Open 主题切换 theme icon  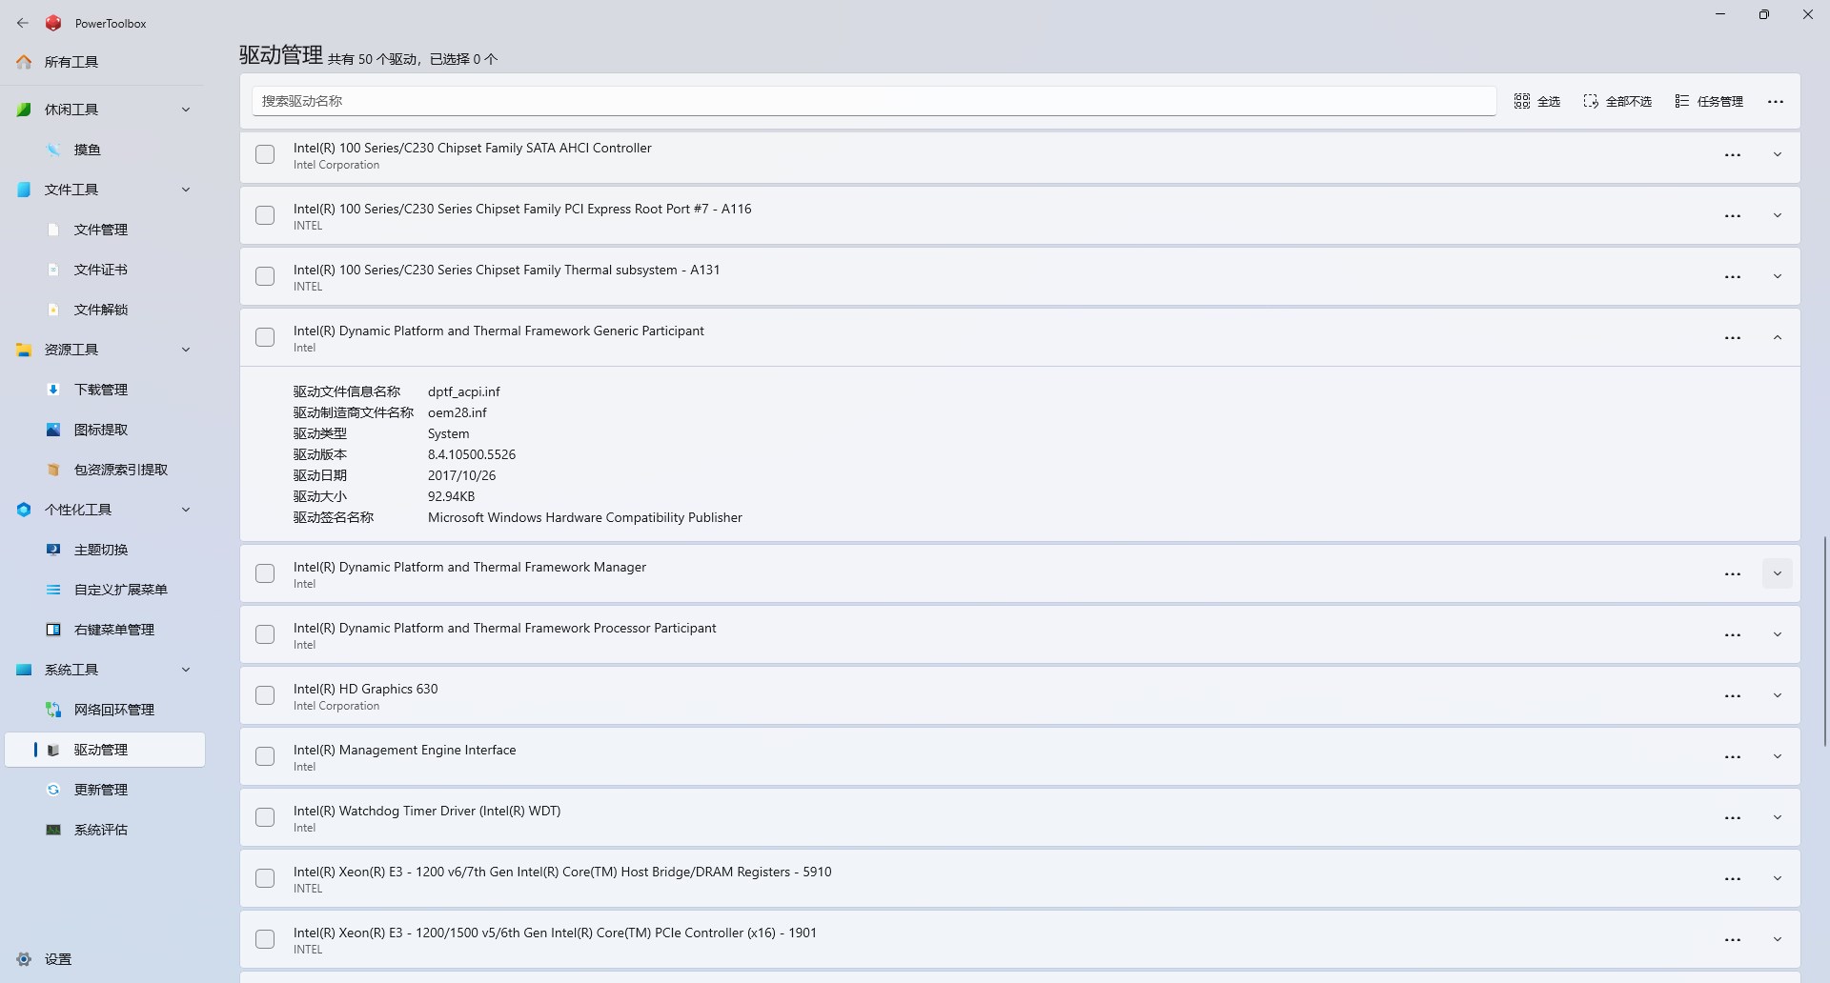tap(53, 550)
